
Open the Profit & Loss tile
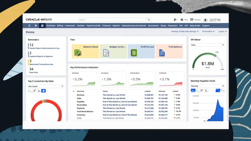click(x=141, y=51)
